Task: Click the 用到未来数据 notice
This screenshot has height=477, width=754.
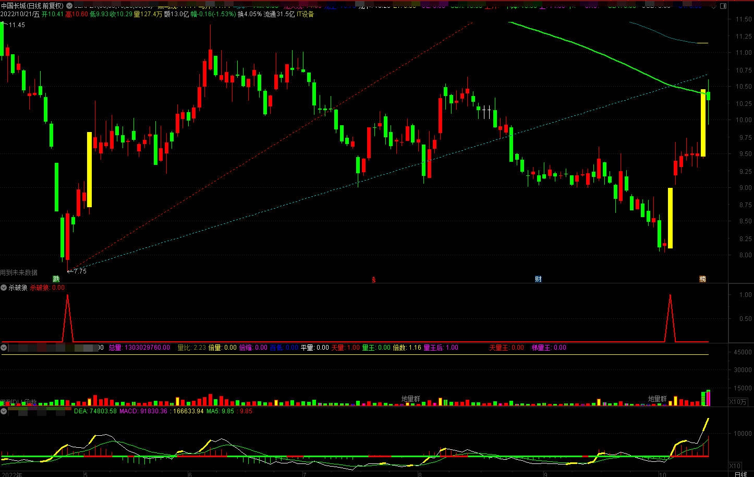Action: (19, 272)
